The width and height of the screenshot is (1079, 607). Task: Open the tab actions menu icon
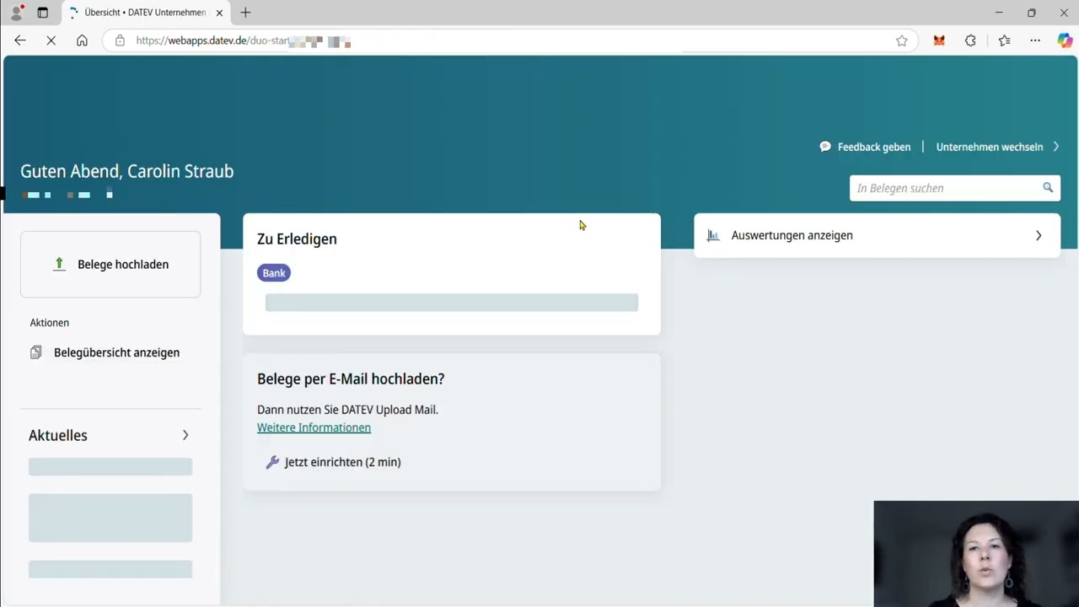click(43, 13)
